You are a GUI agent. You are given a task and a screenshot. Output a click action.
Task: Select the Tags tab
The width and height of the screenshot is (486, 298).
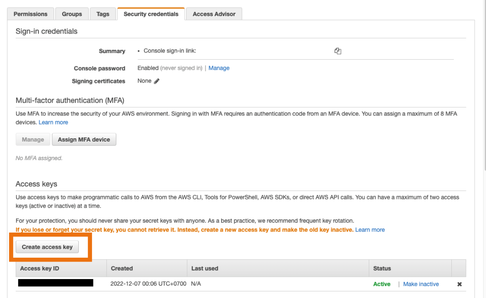point(103,14)
